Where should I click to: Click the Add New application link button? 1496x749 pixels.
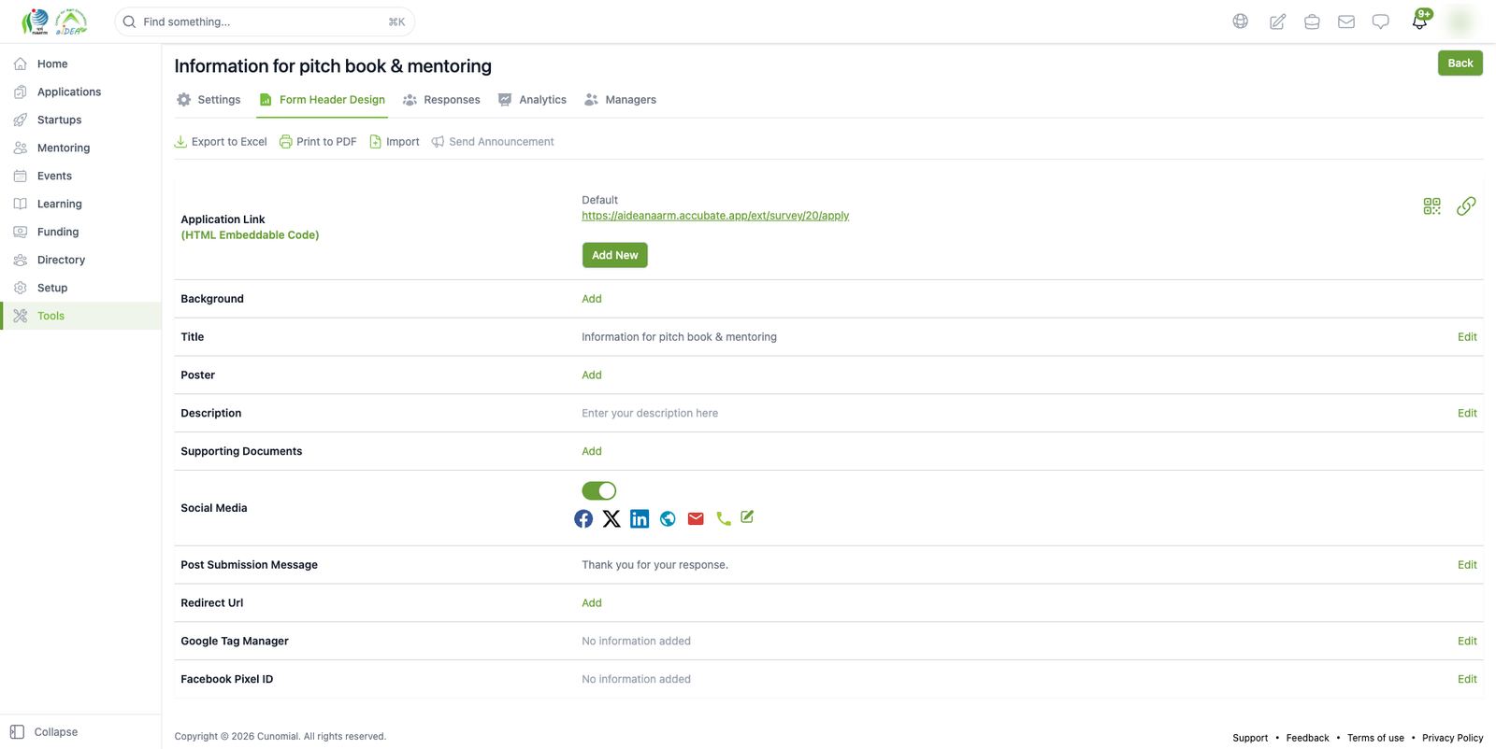(x=615, y=255)
